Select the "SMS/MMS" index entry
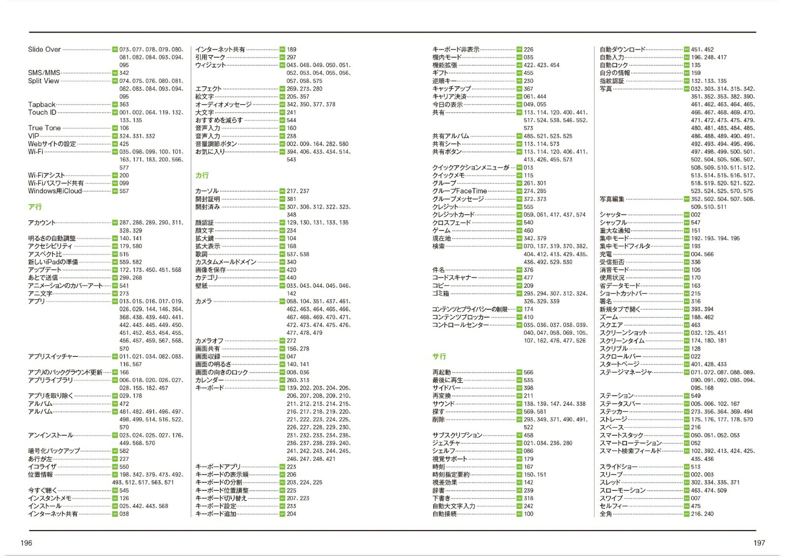Viewport: 785px width, 556px height. click(x=44, y=73)
